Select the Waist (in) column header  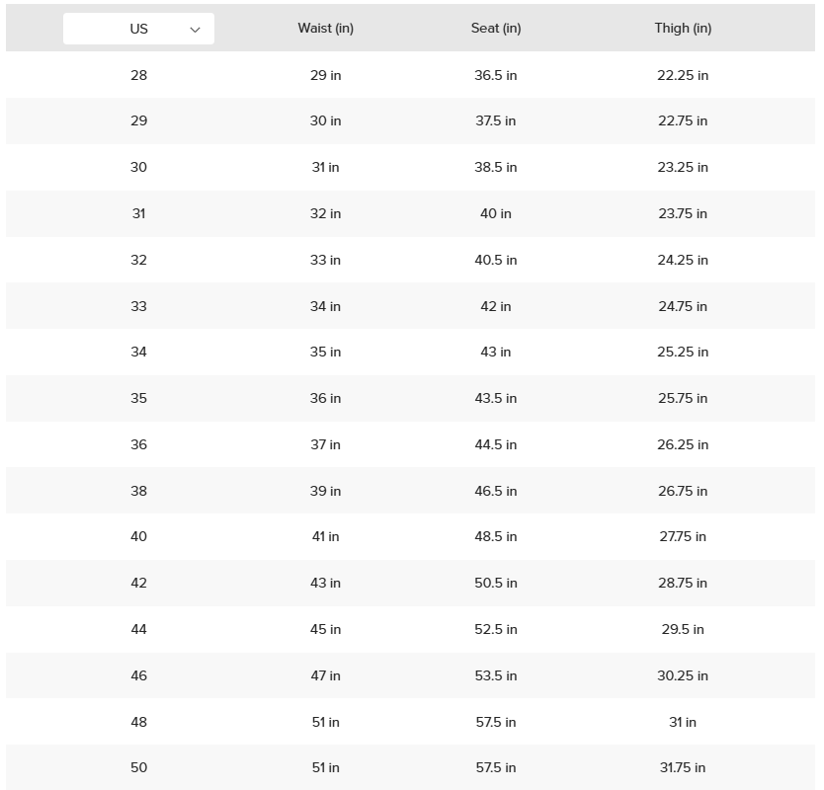click(x=325, y=29)
